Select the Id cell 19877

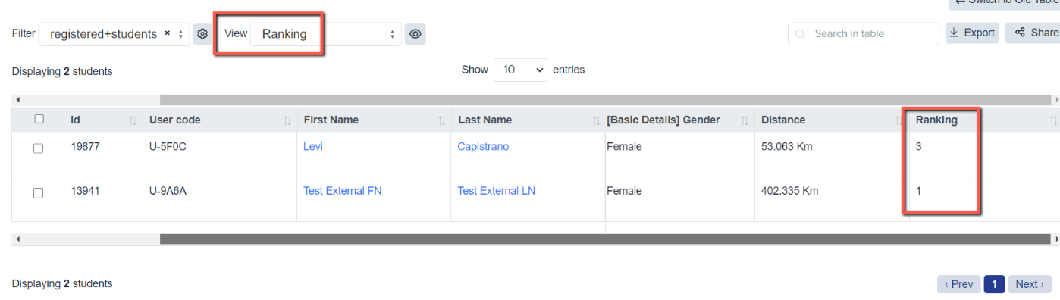click(x=84, y=147)
